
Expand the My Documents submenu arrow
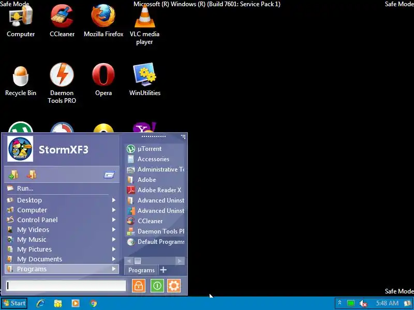click(x=113, y=259)
